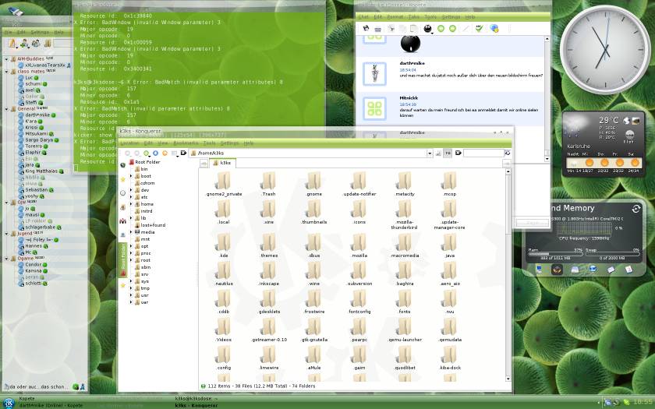Image resolution: width=655 pixels, height=409 pixels.
Task: Click the Set Status icon in Kopete toolbar
Action: [12, 43]
